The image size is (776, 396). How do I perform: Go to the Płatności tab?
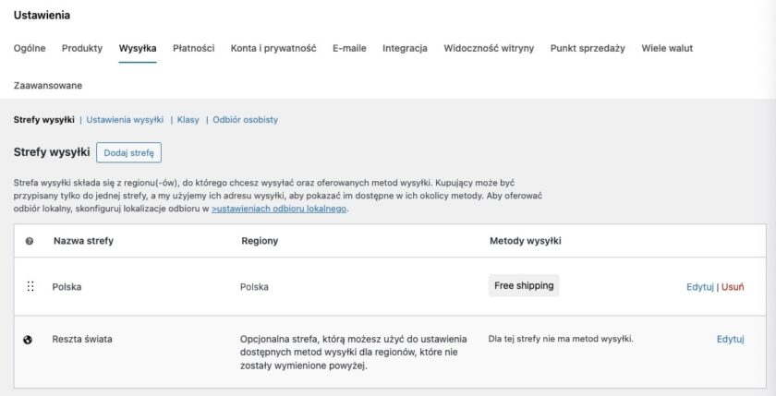click(x=193, y=48)
